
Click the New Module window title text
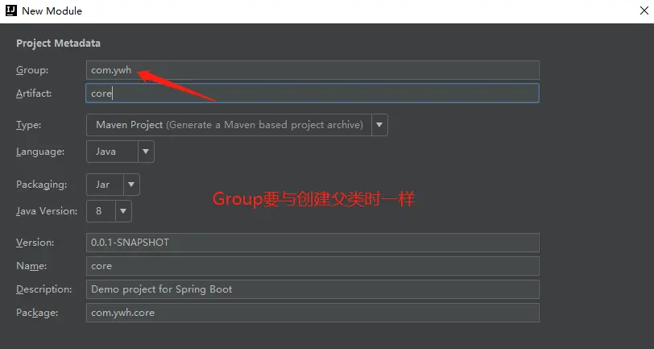[x=52, y=10]
